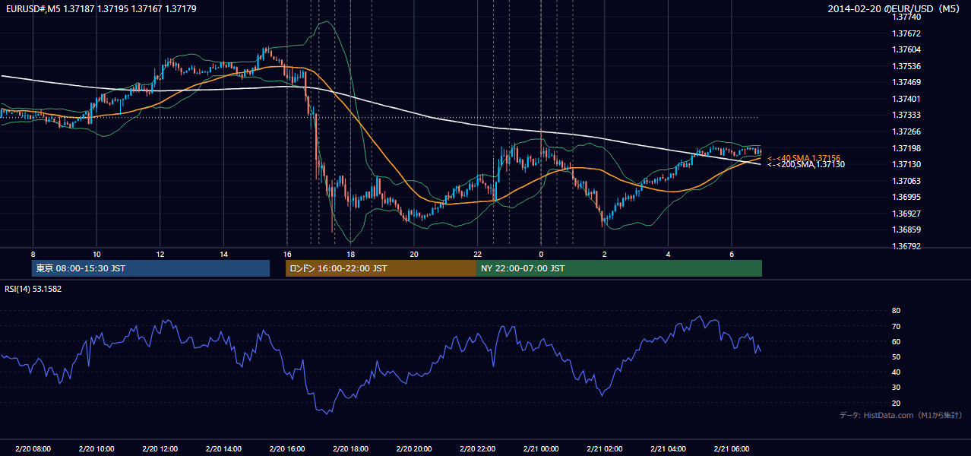Click the bottom date label 2/21 00:00
This screenshot has height=456, width=971.
coord(540,449)
